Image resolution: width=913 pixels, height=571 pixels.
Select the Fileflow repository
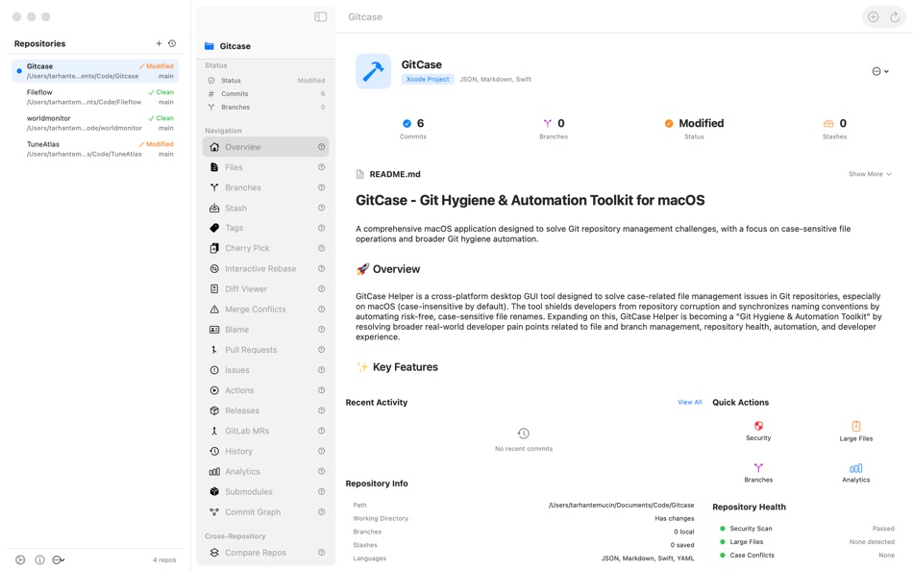(x=95, y=97)
